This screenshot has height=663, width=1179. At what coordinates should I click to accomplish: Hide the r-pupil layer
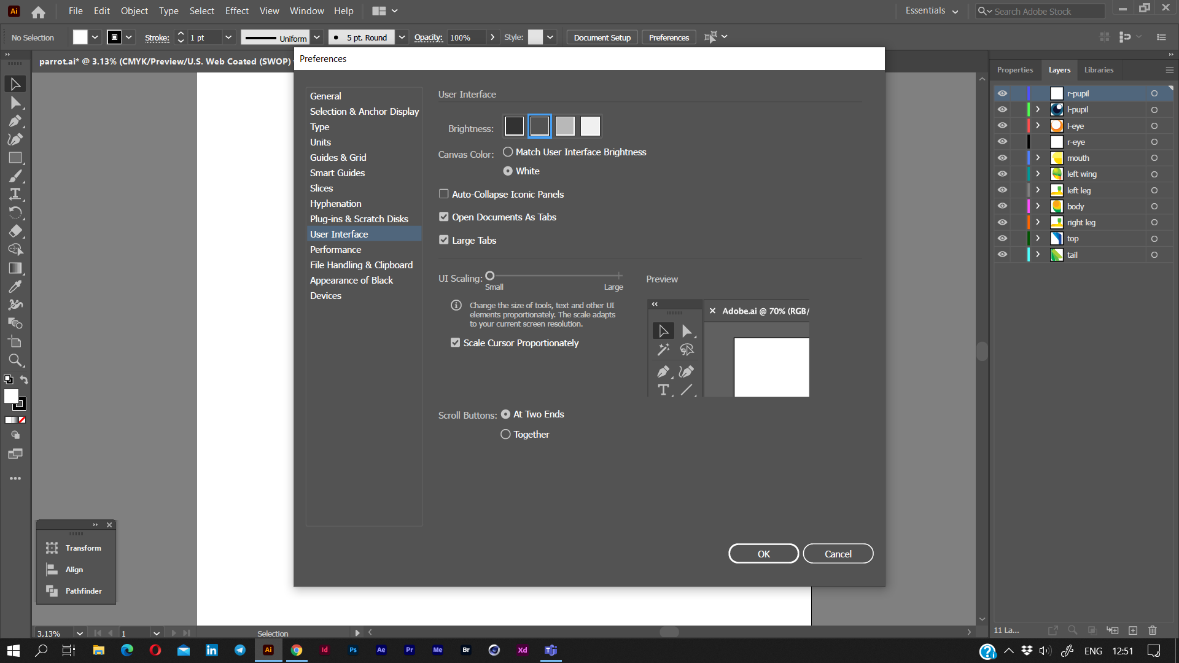pos(1002,93)
